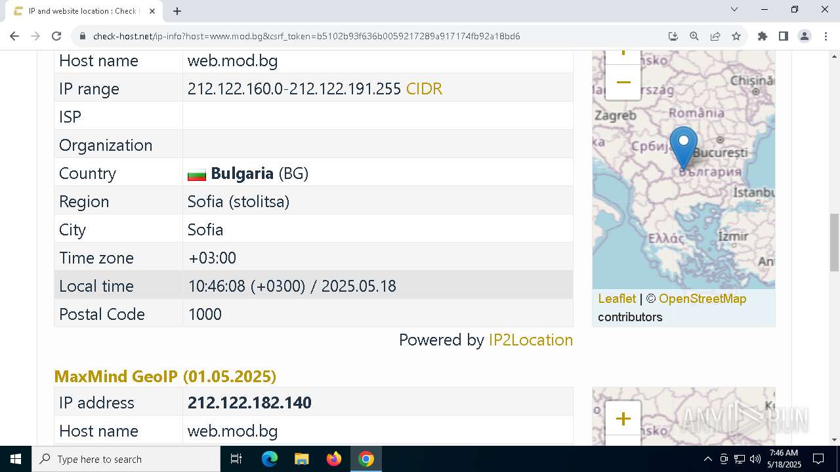This screenshot has width=840, height=472.
Task: Click the blue map location marker
Action: (683, 148)
